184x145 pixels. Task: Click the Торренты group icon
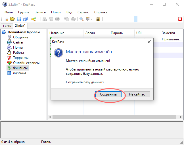pyautogui.click(x=9, y=58)
